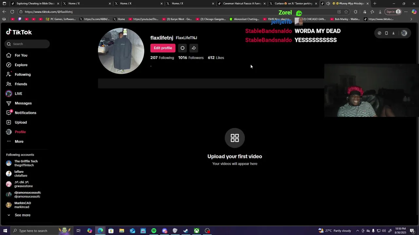Add this page to favorites star

(346, 12)
